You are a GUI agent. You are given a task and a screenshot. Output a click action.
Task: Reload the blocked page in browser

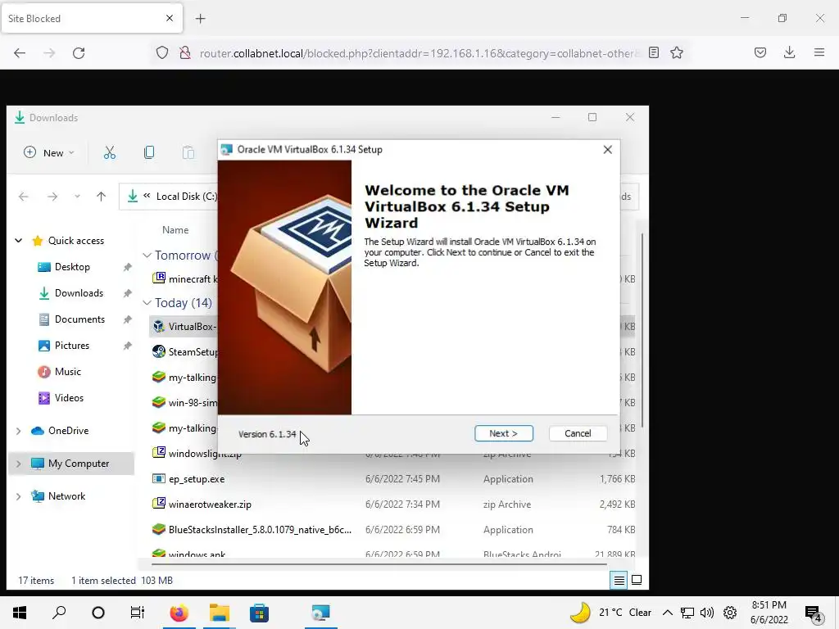pyautogui.click(x=79, y=53)
